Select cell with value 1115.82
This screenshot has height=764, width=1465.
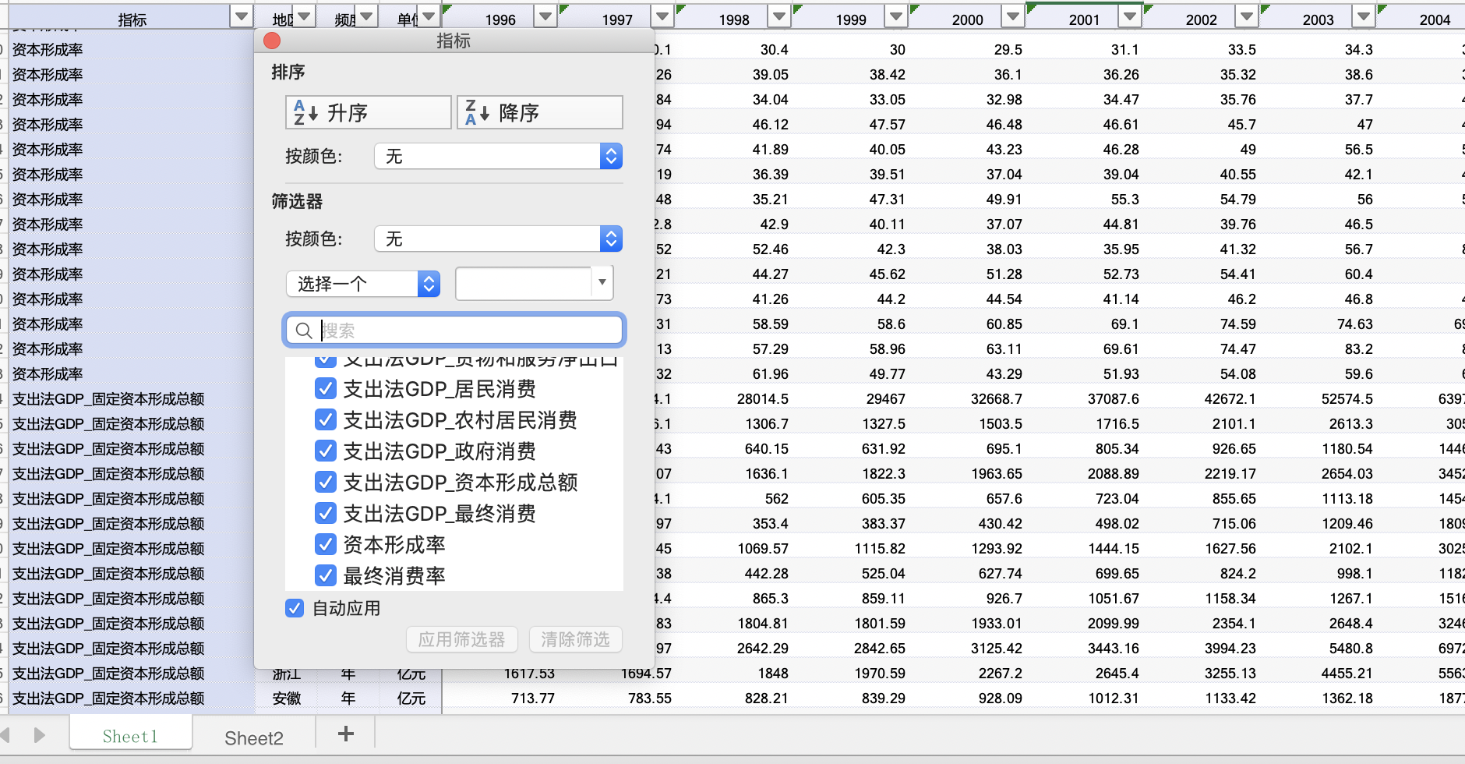(880, 549)
